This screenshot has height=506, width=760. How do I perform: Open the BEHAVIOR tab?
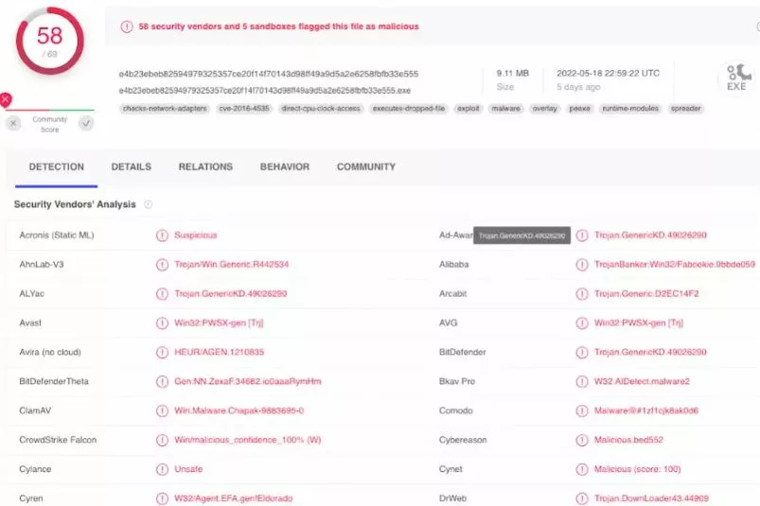[285, 167]
